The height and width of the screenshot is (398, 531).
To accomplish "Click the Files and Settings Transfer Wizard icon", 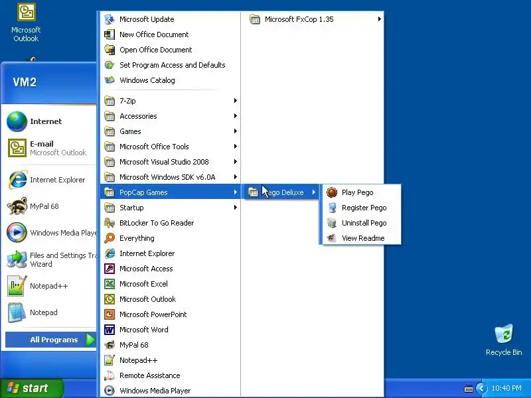I will coord(17,259).
